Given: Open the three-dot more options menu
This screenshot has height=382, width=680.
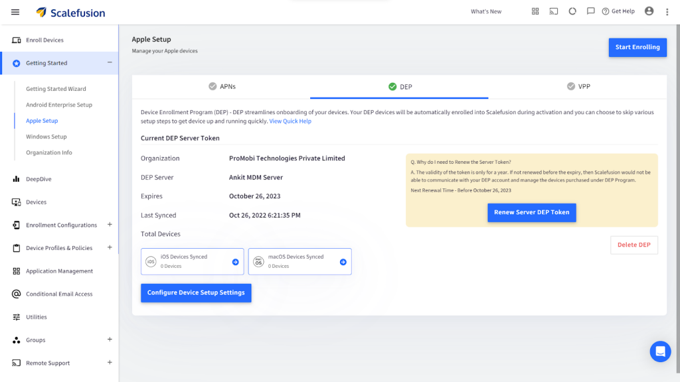Looking at the screenshot, I should pyautogui.click(x=667, y=12).
